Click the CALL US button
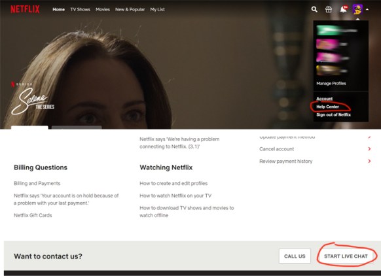Image resolution: width=381 pixels, height=276 pixels. tap(295, 256)
